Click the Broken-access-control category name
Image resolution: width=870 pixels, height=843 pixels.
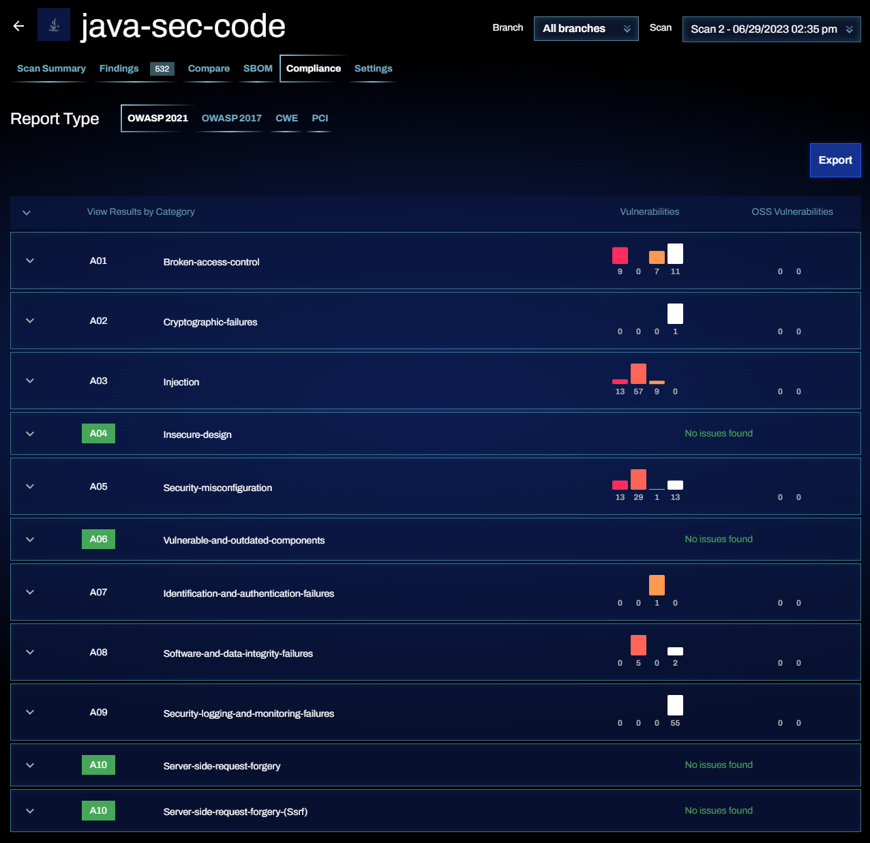tap(211, 262)
